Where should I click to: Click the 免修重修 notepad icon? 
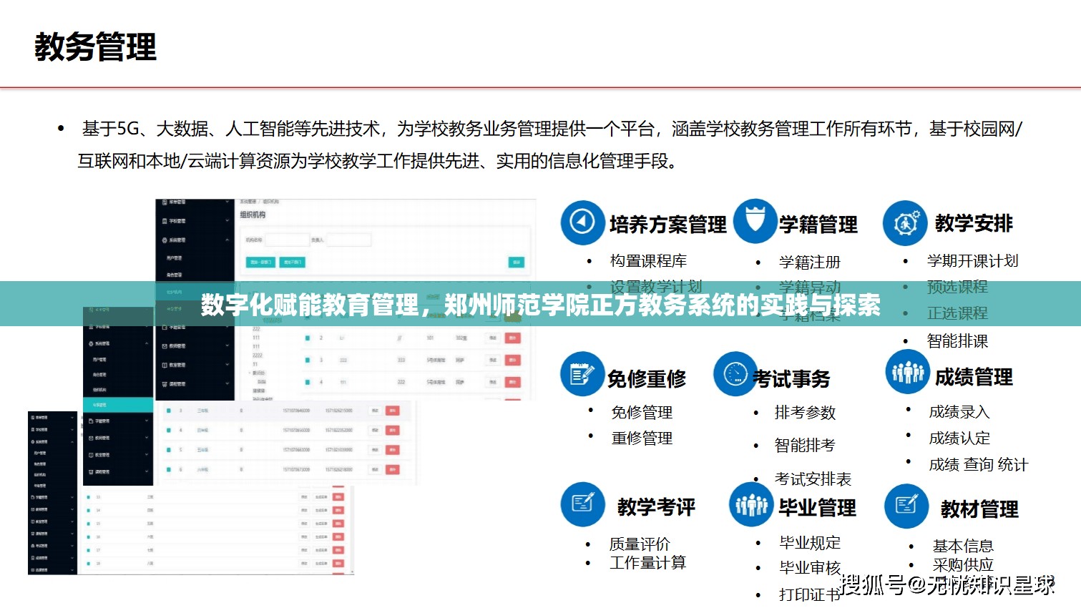(x=582, y=374)
